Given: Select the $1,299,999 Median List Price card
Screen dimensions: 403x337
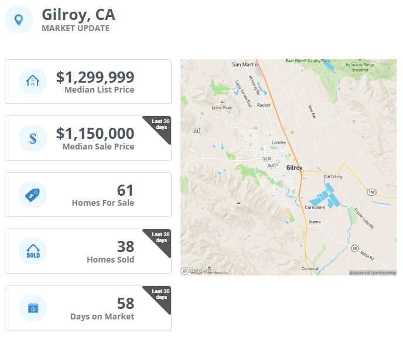Looking at the screenshot, I should point(88,81).
